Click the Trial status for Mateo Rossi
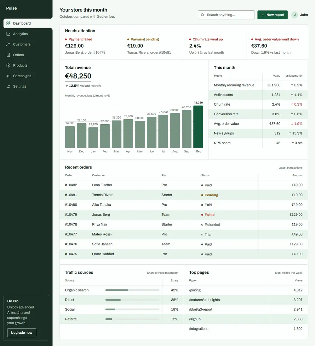The height and width of the screenshot is (346, 315). 206,234
